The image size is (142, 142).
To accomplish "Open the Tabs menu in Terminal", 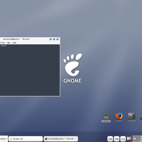I will tap(9, 43).
